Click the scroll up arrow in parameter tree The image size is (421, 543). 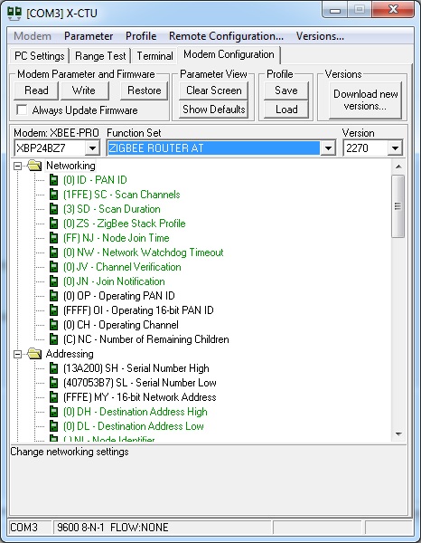click(x=398, y=167)
